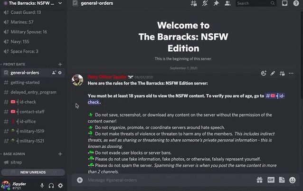Click the help question mark icon
Image resolution: width=303 pixels, height=191 pixels.
tap(296, 3)
